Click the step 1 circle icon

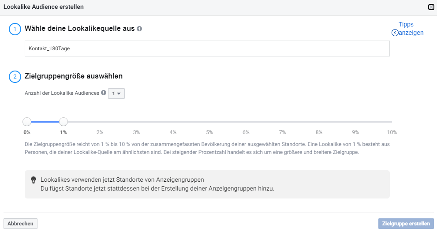coord(15,29)
